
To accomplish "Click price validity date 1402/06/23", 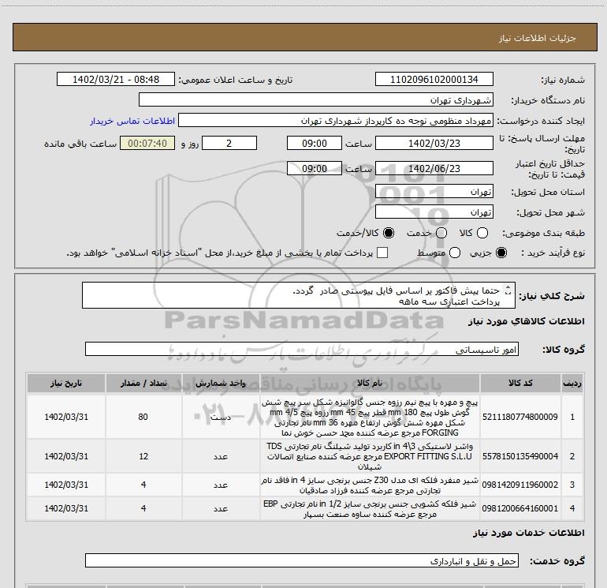I will 434,168.
